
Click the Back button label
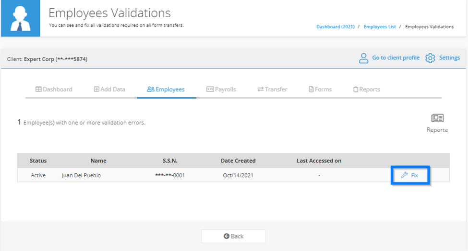tap(237, 236)
